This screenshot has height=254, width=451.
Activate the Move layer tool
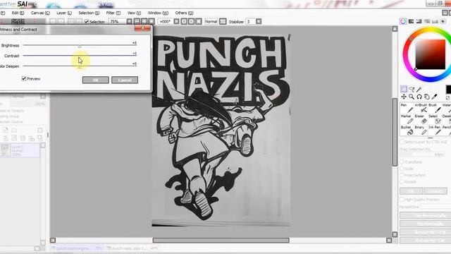point(404,97)
